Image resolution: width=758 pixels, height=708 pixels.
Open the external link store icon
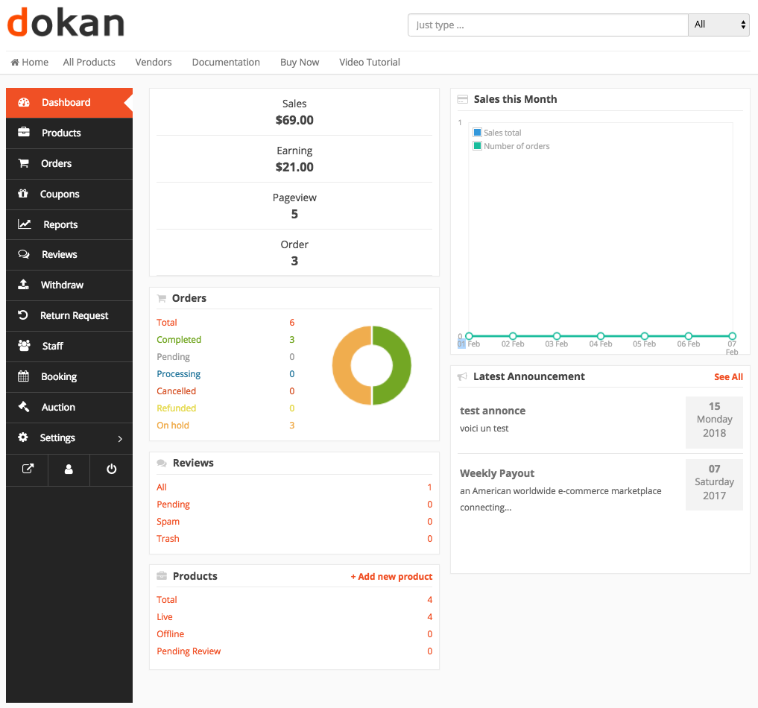(x=28, y=470)
